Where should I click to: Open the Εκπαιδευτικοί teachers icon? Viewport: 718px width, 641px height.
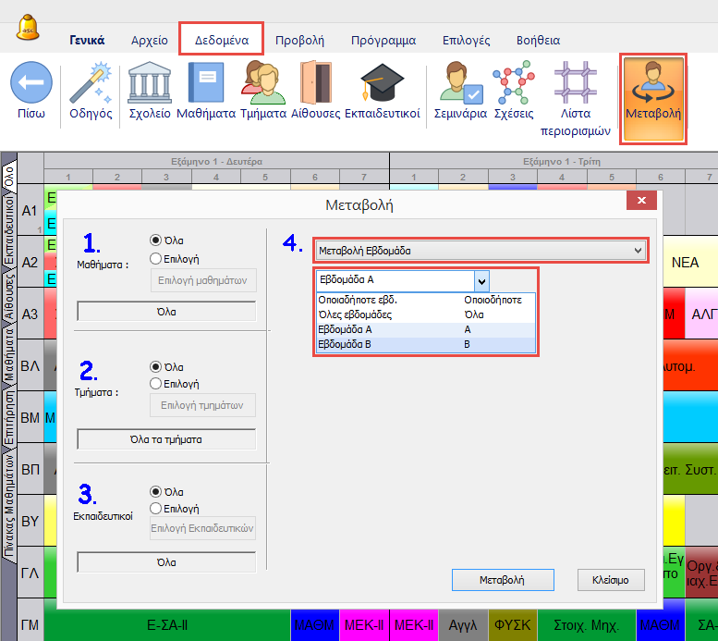click(382, 86)
